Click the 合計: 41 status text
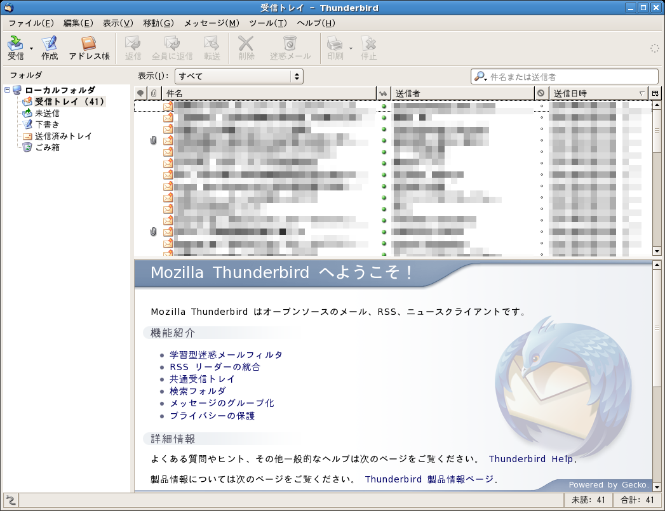This screenshot has height=511, width=665. (x=638, y=500)
